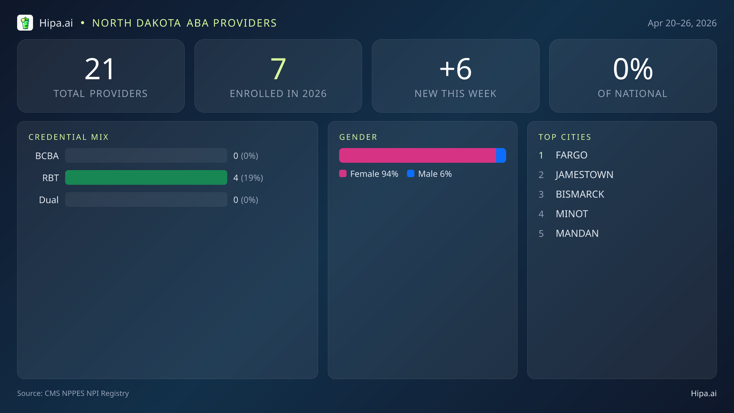Click the Of National percentage card

click(633, 76)
